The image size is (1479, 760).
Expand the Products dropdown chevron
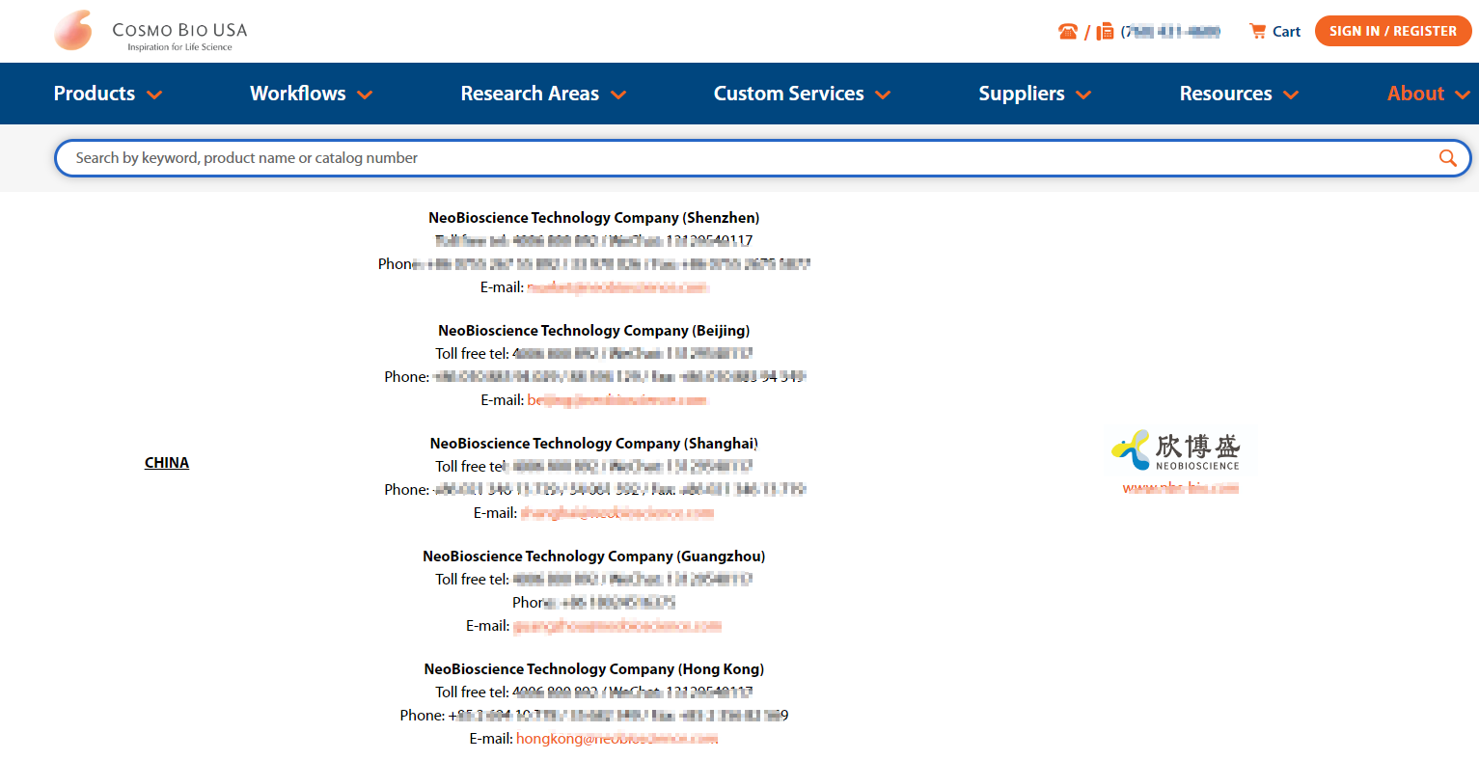tap(154, 95)
